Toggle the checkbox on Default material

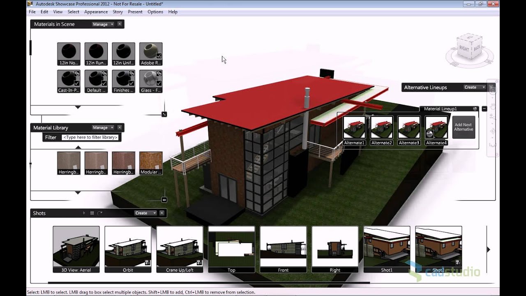tap(104, 83)
